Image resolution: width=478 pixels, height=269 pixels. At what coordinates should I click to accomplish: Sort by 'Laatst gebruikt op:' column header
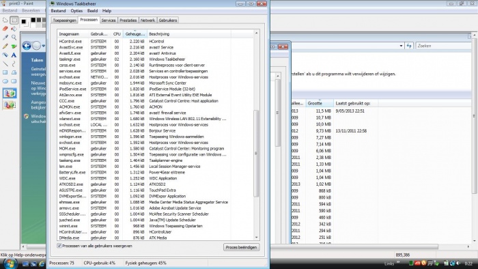(356, 104)
